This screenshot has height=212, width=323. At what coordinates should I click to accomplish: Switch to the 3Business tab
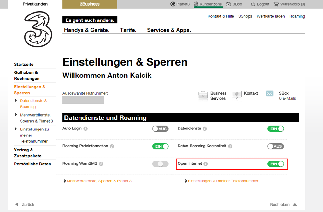[x=90, y=4]
